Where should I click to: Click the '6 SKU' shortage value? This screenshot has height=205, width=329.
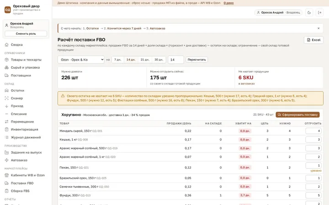pos(246,77)
